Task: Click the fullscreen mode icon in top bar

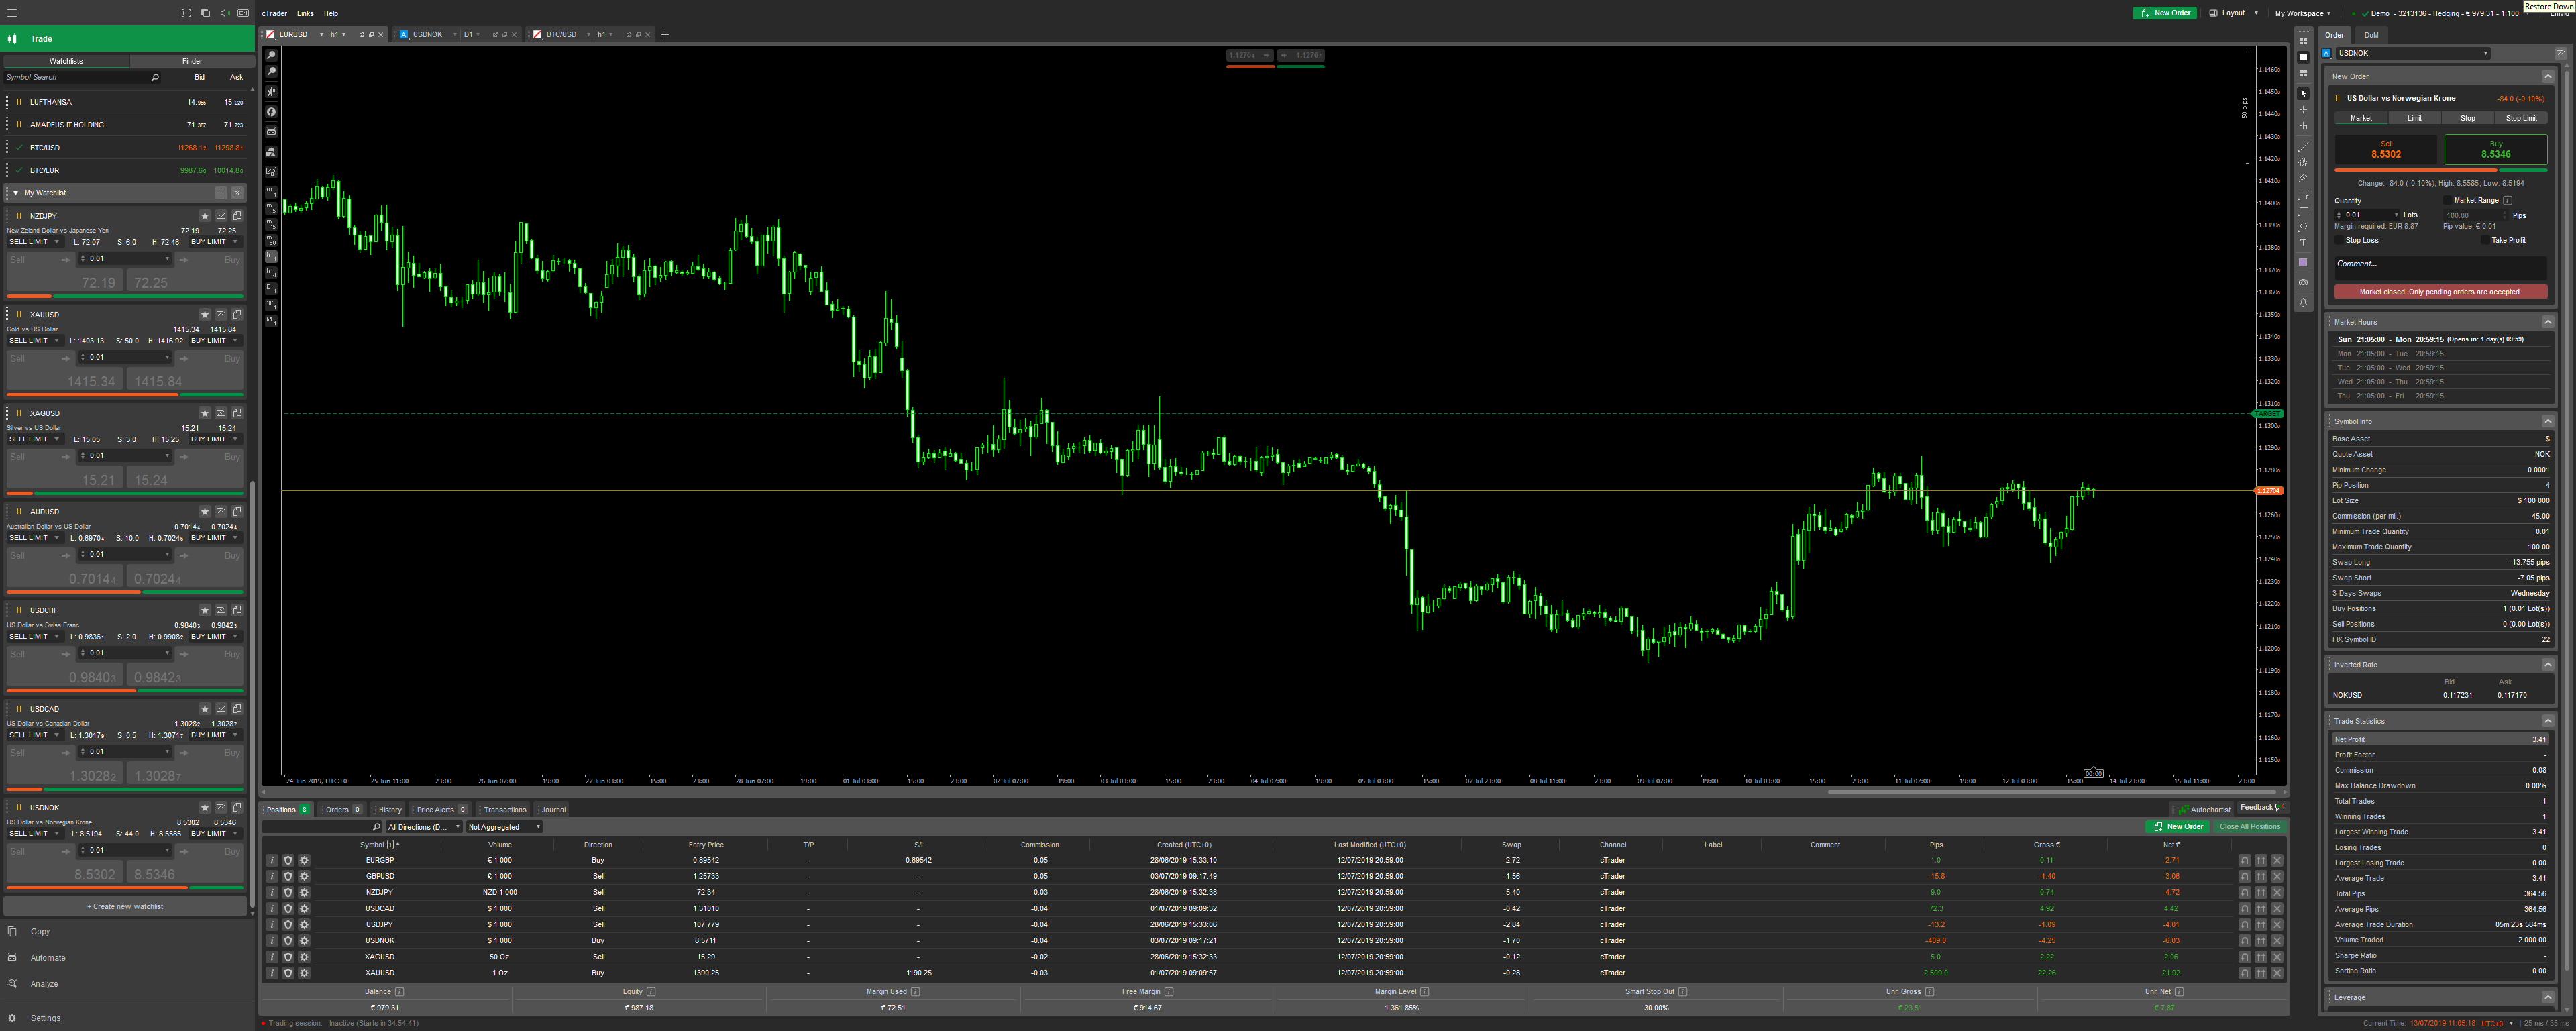Action: coord(186,13)
